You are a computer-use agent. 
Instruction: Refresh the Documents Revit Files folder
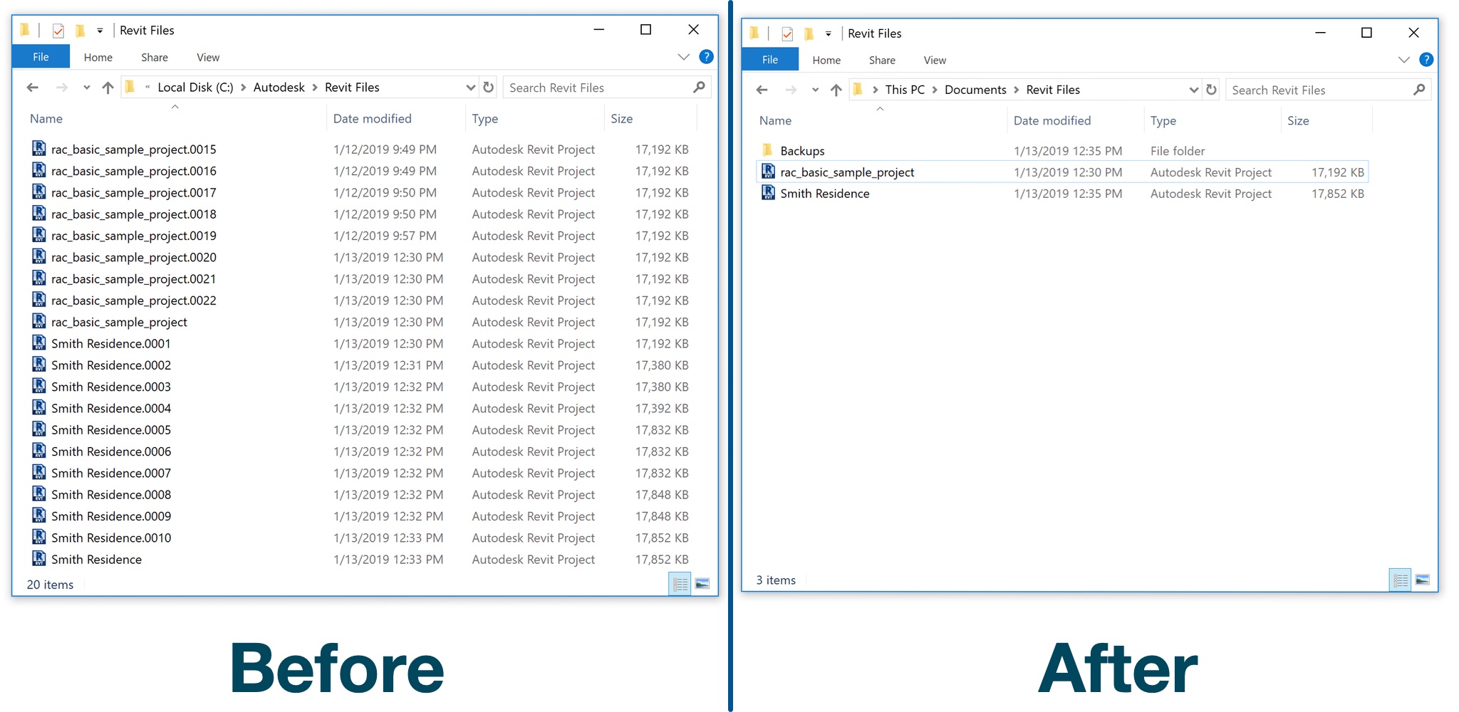click(x=1211, y=90)
